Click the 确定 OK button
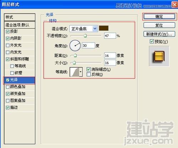 click(x=159, y=16)
